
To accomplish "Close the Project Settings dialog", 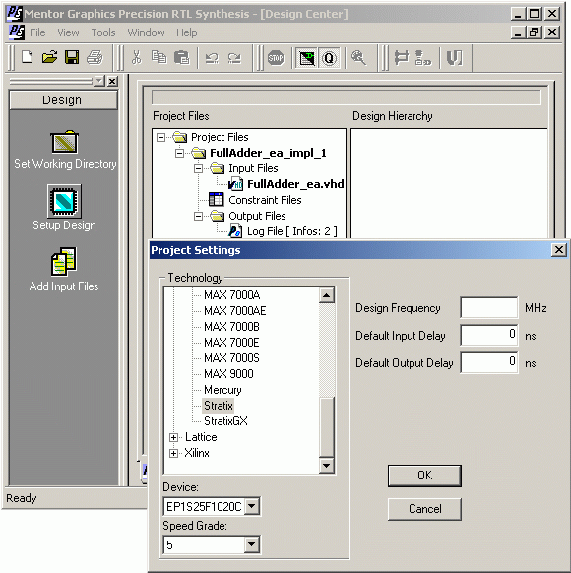I will point(559,250).
